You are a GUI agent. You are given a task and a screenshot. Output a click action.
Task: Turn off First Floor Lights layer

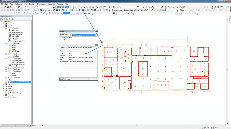coord(8,71)
